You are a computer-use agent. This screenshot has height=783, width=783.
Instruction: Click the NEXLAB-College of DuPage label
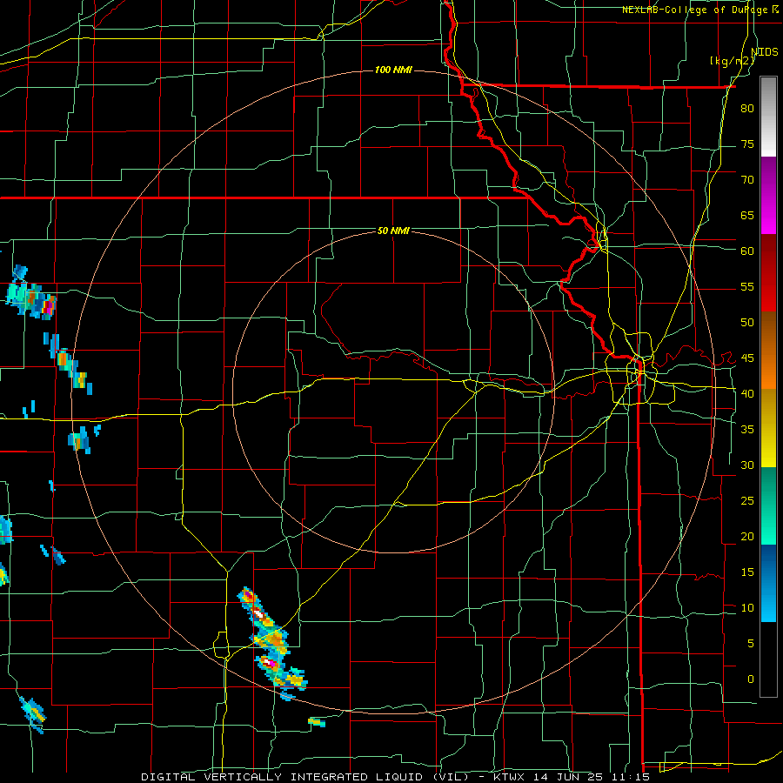[x=696, y=10]
